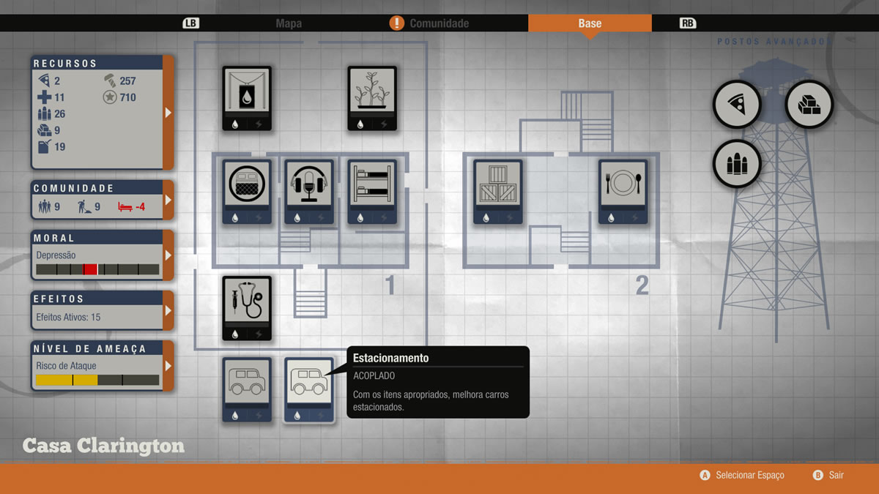Click the influence star icon showing 710

pos(109,97)
